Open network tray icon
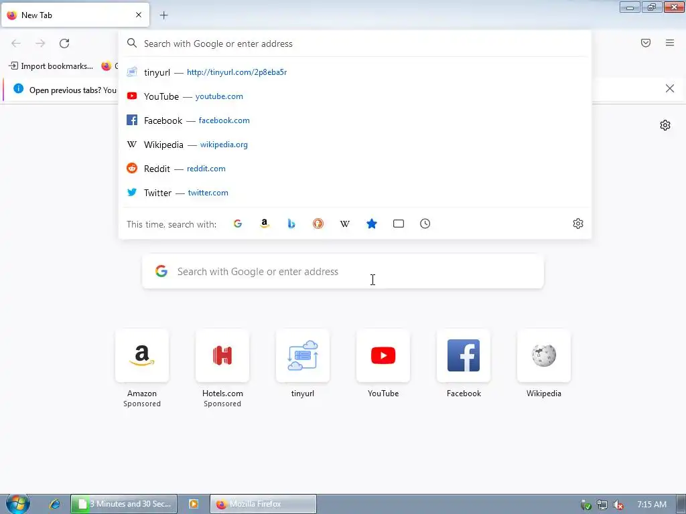 pyautogui.click(x=602, y=505)
